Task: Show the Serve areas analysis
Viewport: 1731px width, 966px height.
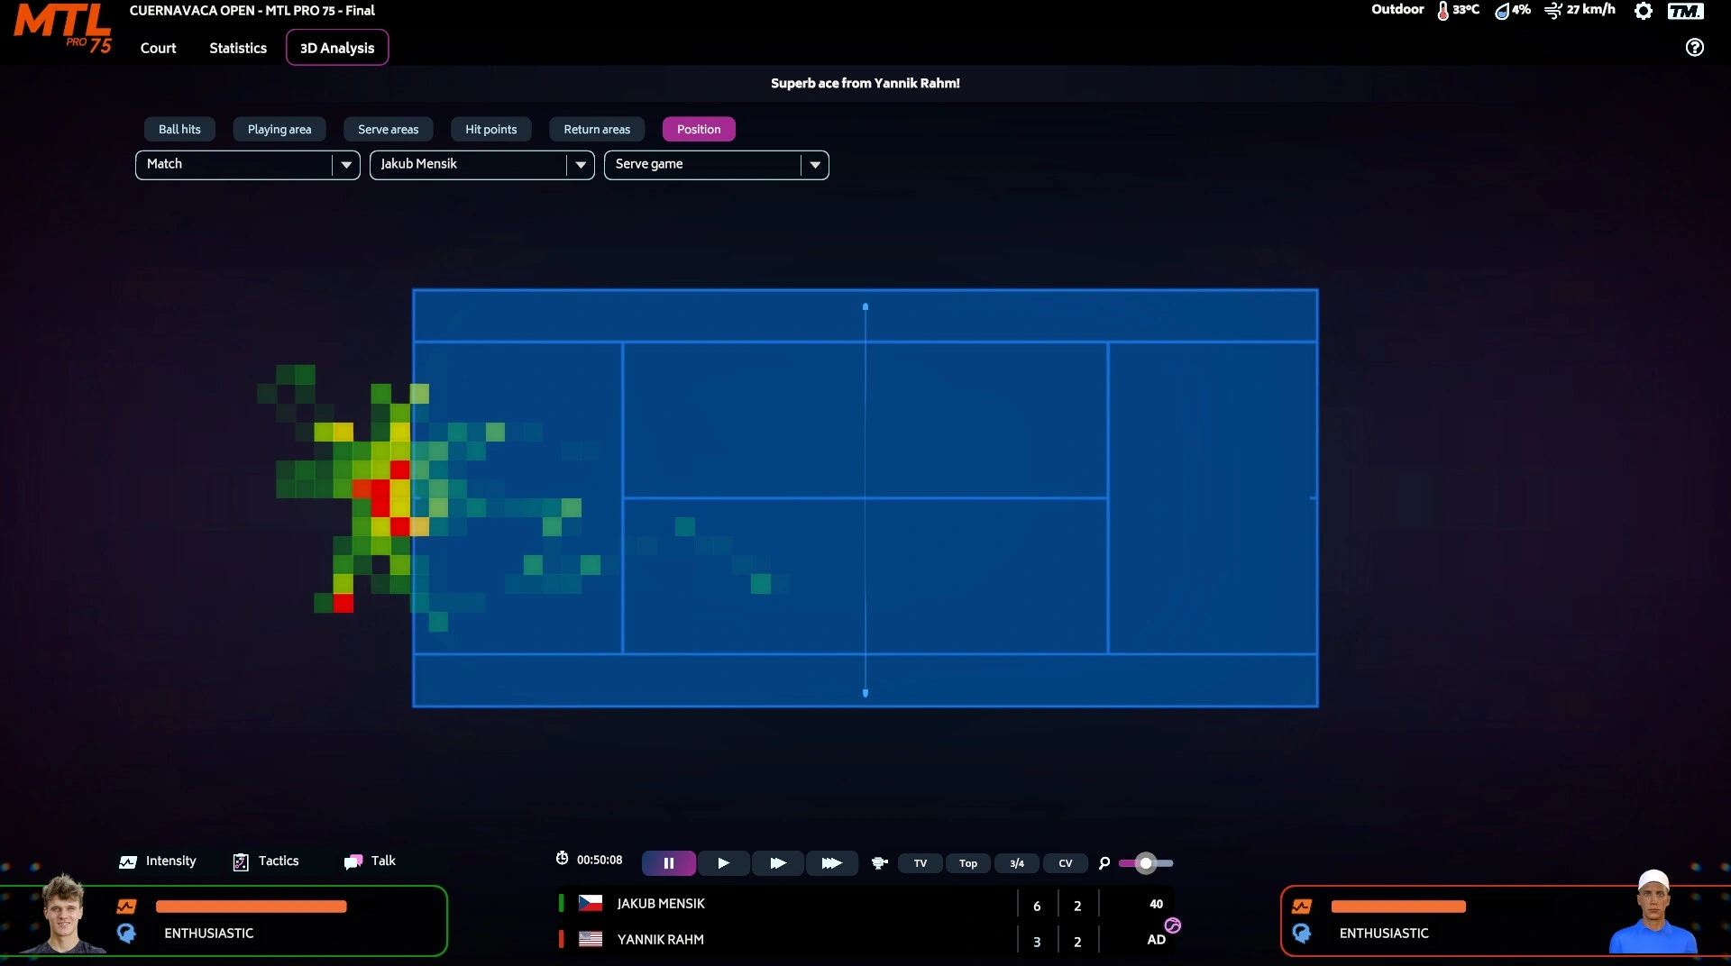Action: tap(388, 130)
